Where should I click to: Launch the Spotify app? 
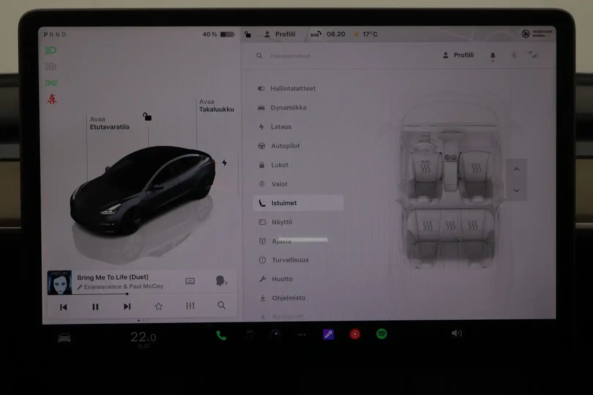(382, 334)
